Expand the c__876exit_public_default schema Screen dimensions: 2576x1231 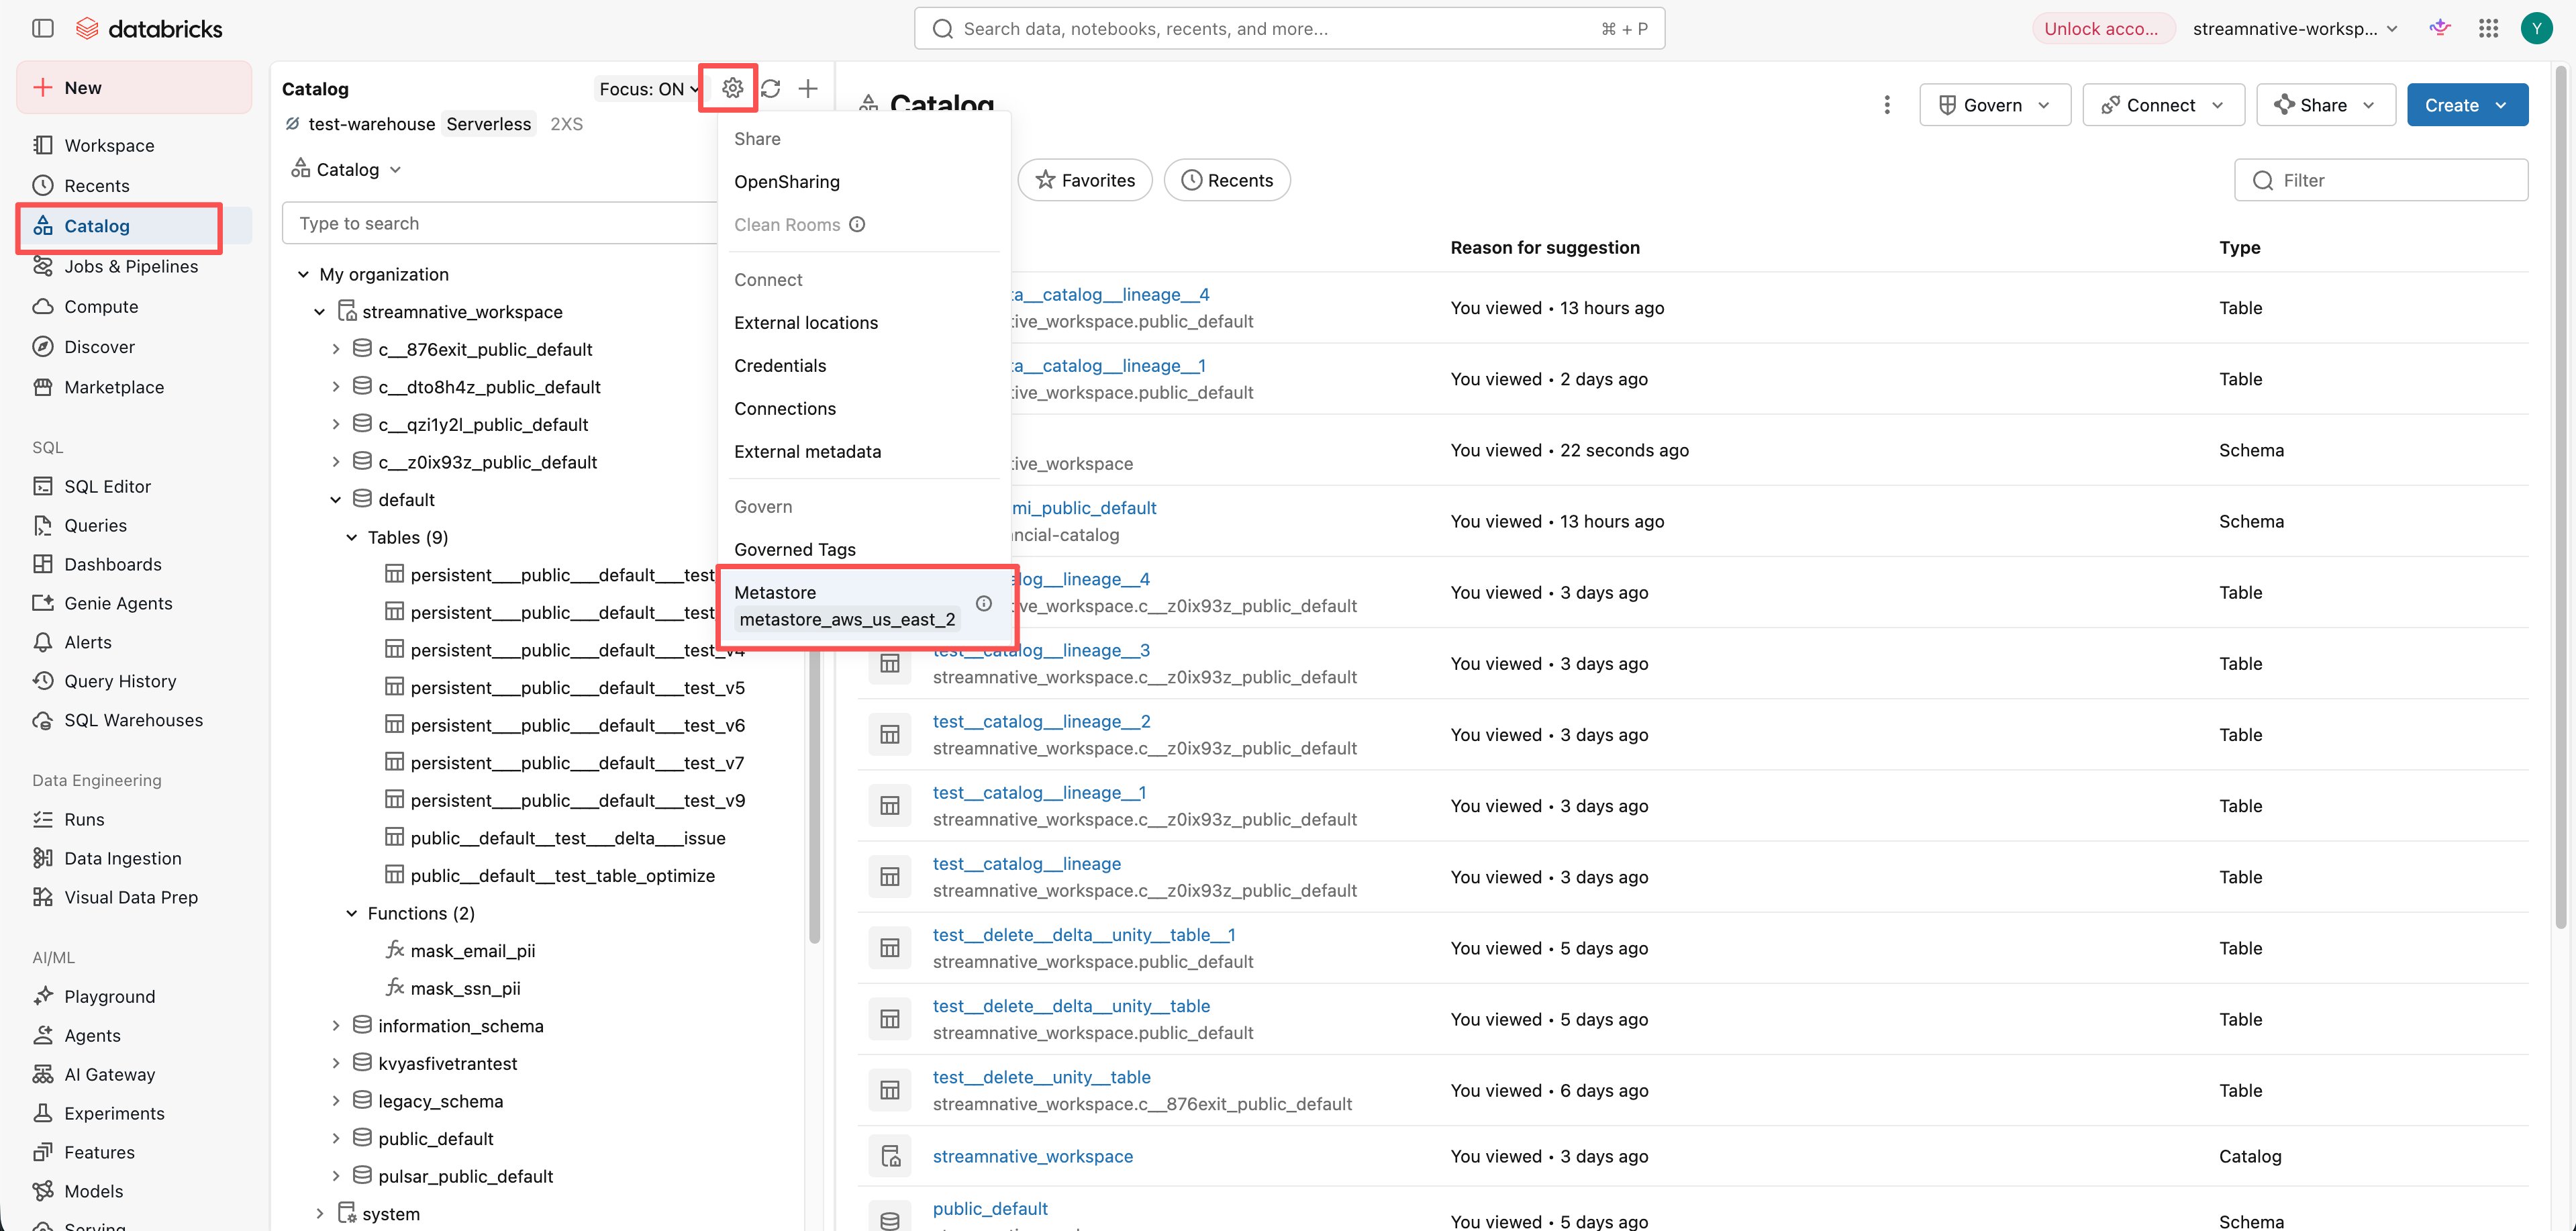[x=336, y=349]
